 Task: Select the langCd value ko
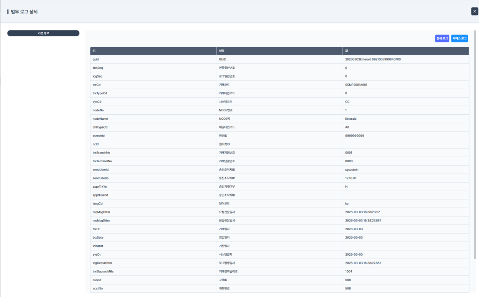(x=347, y=204)
